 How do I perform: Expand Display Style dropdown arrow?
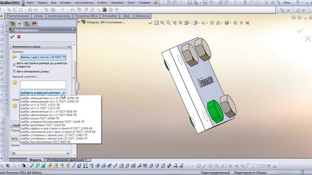tap(199, 23)
